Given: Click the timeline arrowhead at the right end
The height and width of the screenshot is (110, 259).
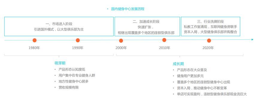Looking at the screenshot, I should click(x=252, y=39).
